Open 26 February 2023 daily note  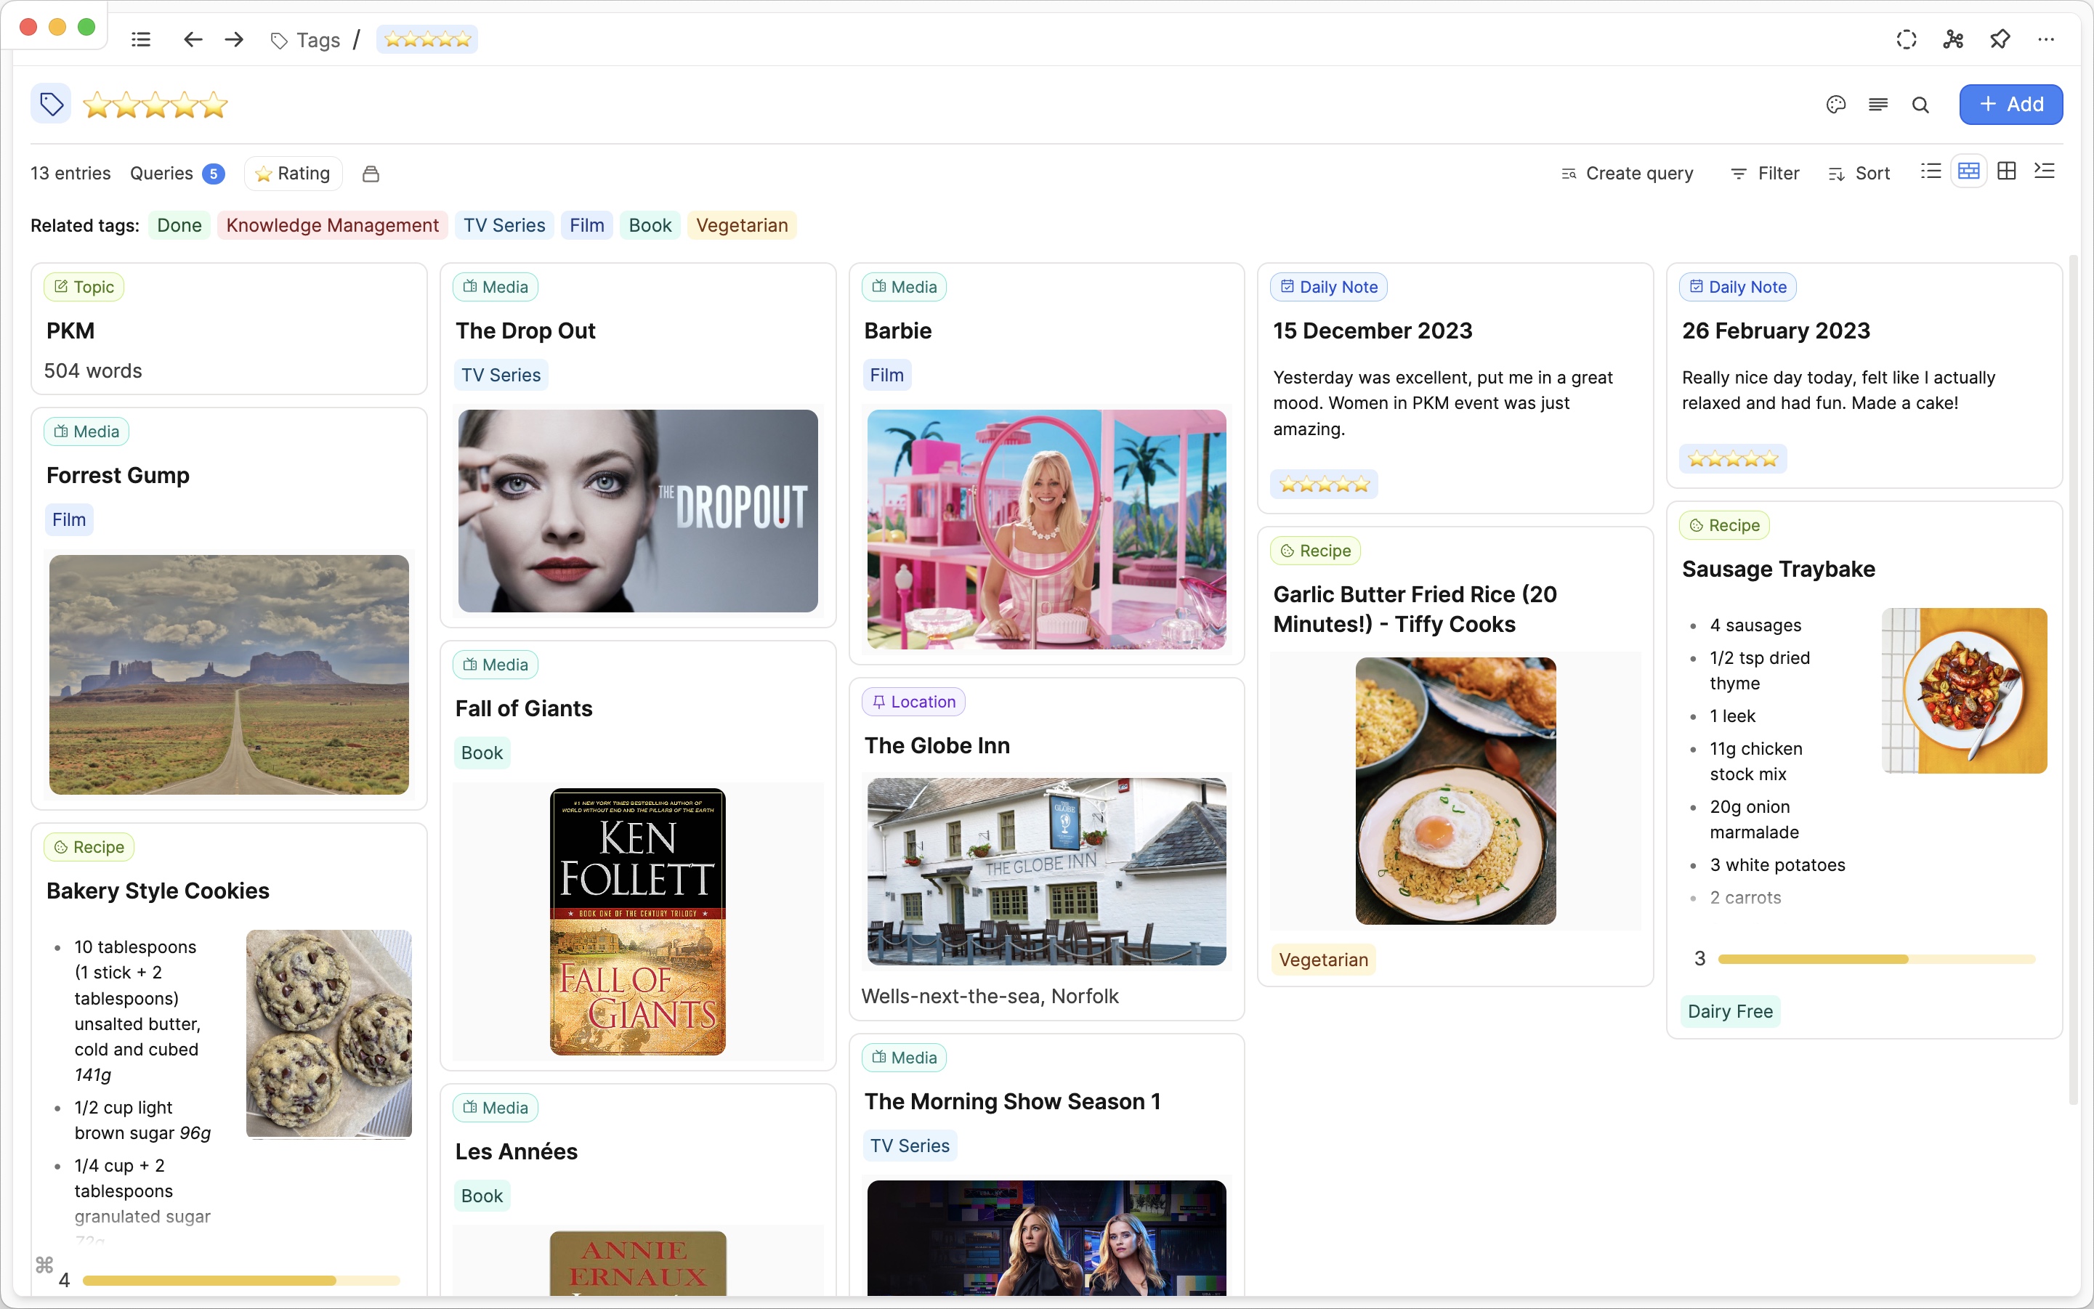tap(1775, 331)
